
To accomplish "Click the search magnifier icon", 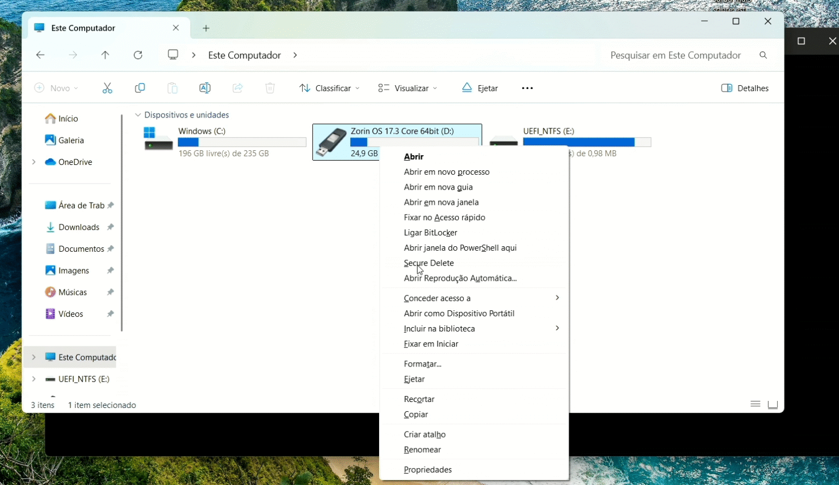I will [763, 55].
